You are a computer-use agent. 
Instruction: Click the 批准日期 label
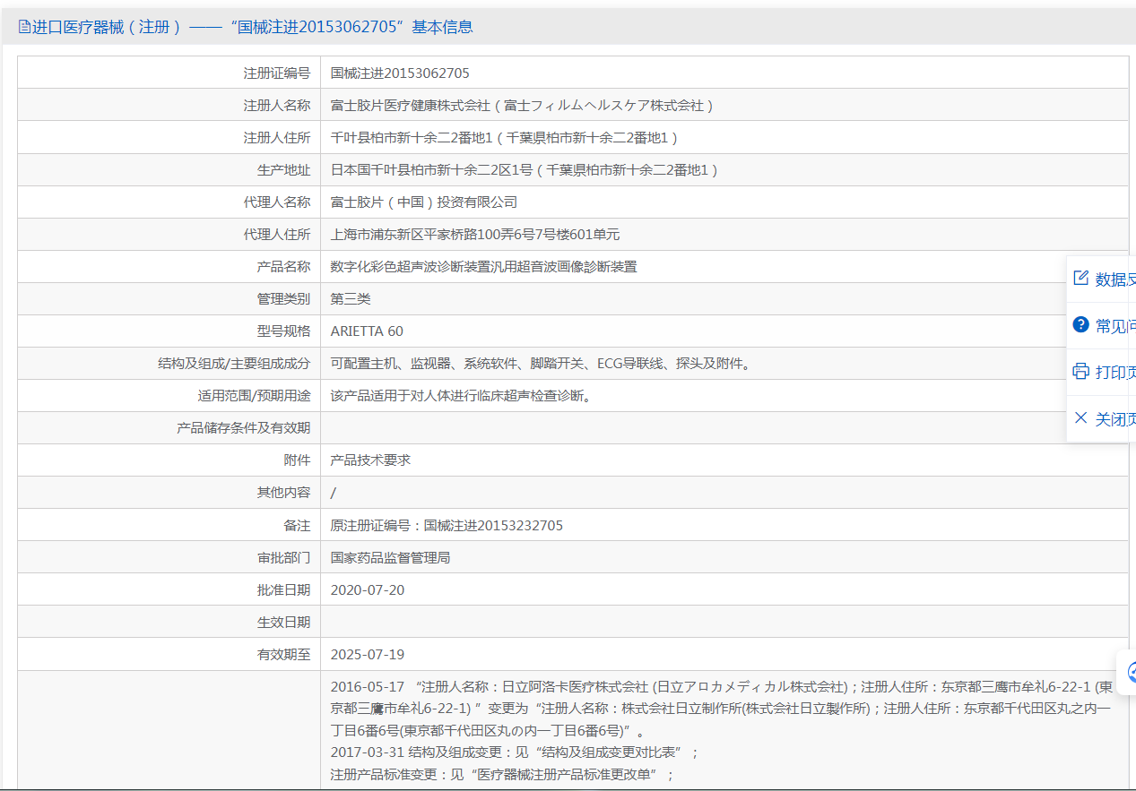click(284, 589)
